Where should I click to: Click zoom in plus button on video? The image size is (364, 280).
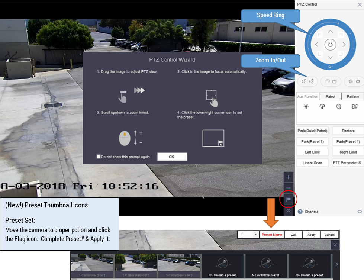pyautogui.click(x=289, y=177)
